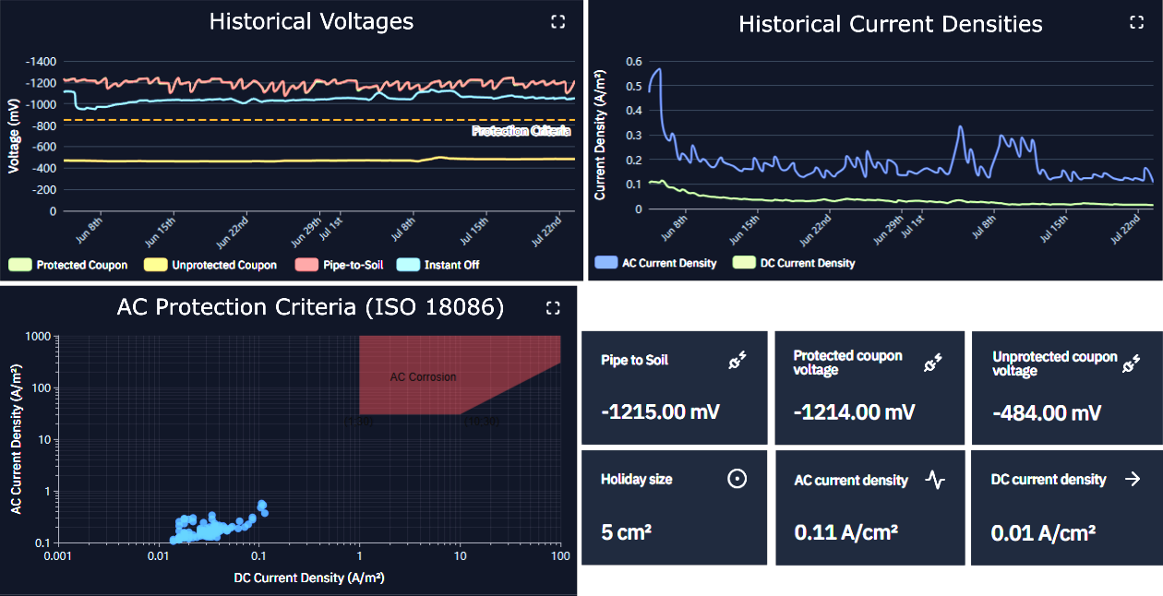Expand the Historical Voltages panel to fullscreen
The image size is (1163, 596).
click(558, 20)
